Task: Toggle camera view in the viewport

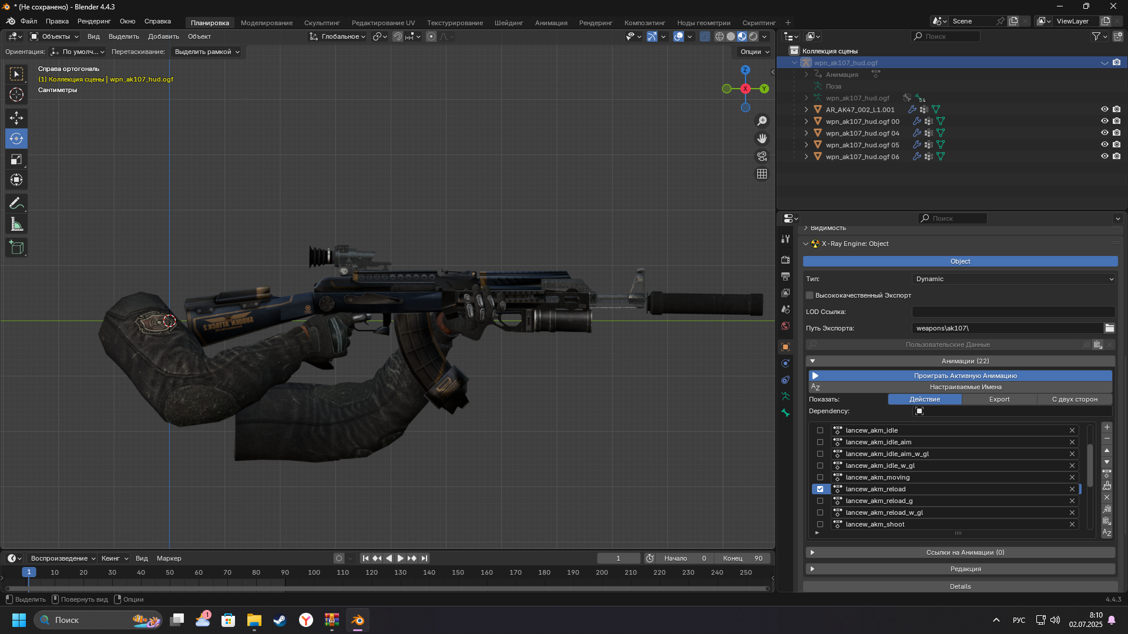Action: click(x=762, y=156)
